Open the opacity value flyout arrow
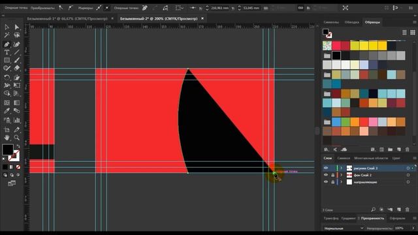Screen dimensions: 418x235 (413, 228)
